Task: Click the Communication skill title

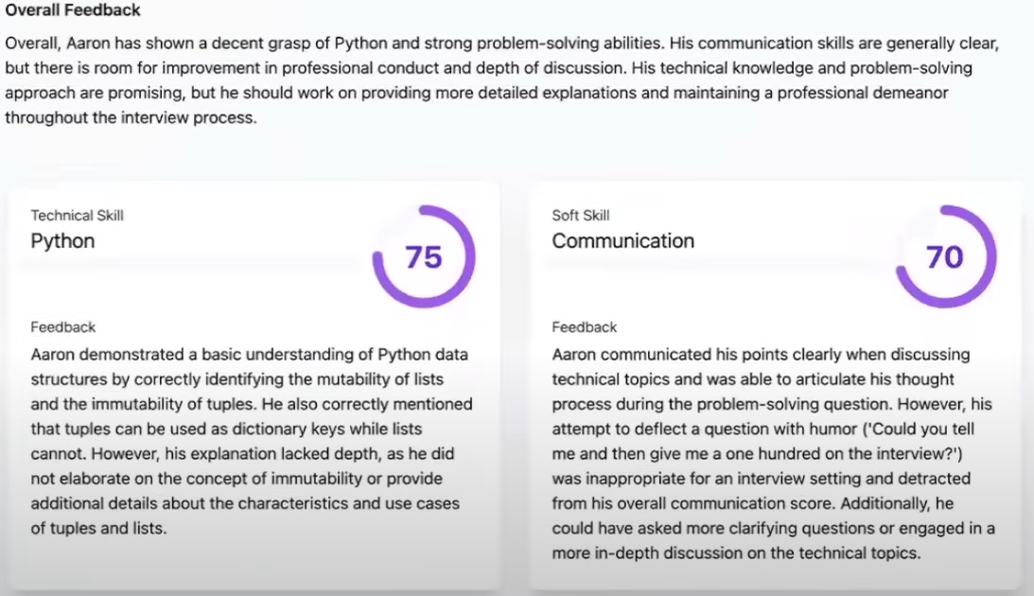Action: pyautogui.click(x=622, y=240)
